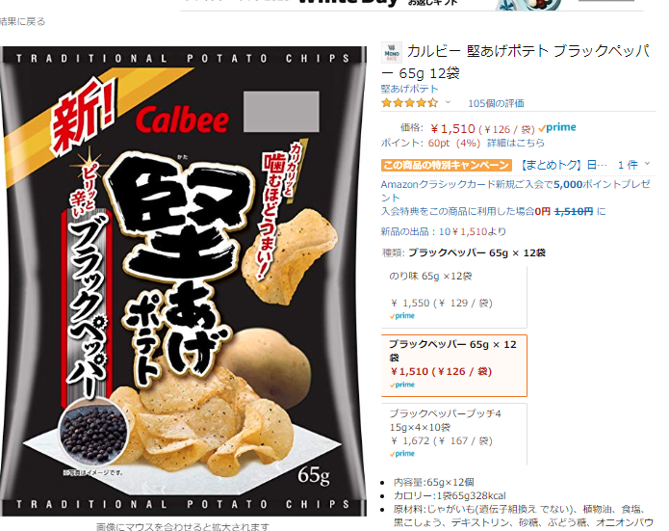Open the 新品の出品 offers link

[444, 231]
